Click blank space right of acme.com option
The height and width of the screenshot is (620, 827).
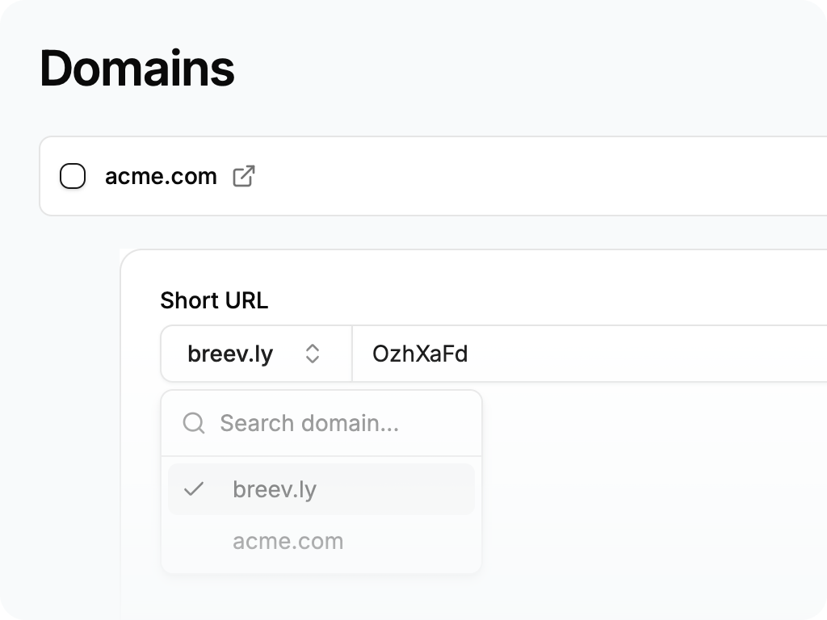click(x=412, y=541)
